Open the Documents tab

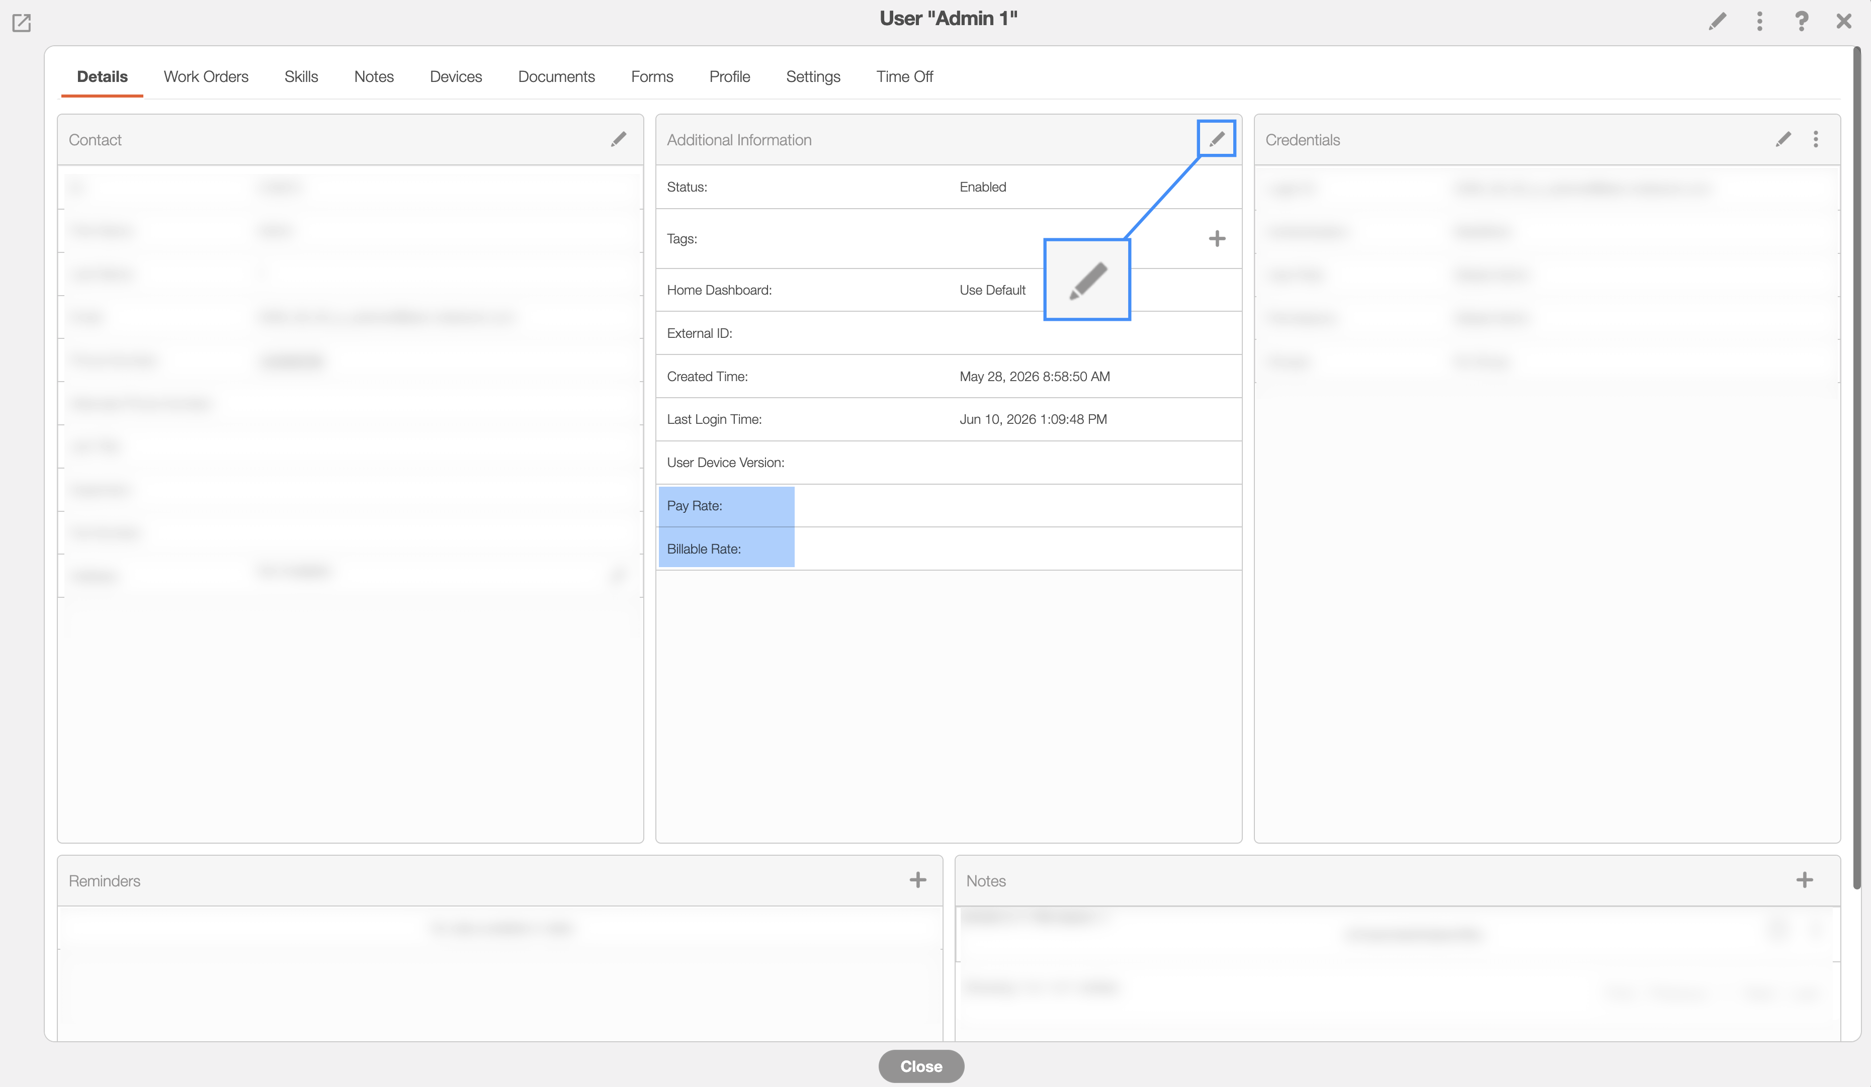click(x=557, y=76)
